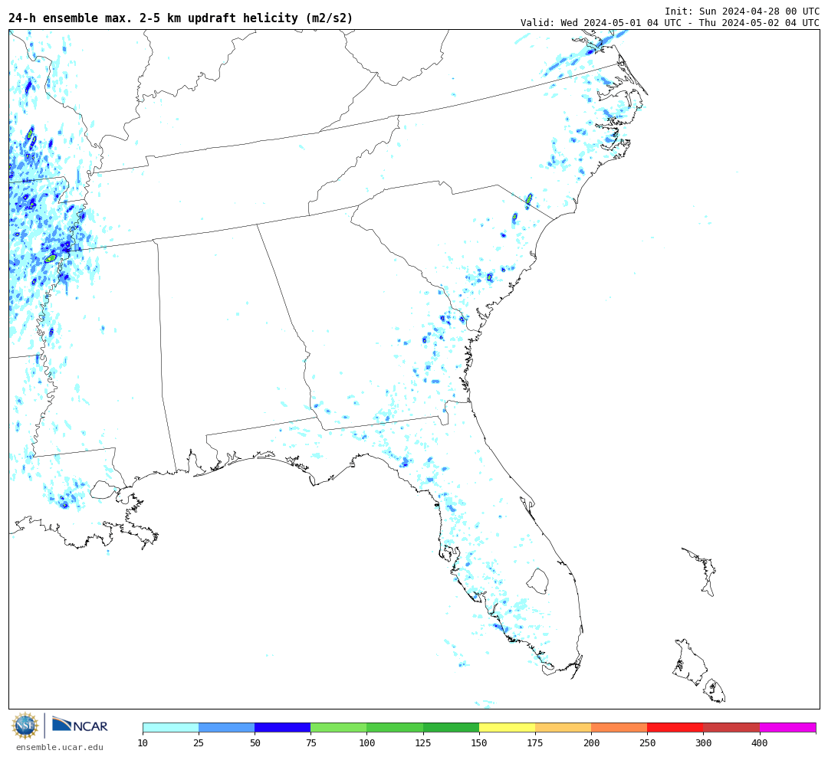828x757 pixels.
Task: Click the dark green 125-150 color swatch
Action: tap(451, 727)
